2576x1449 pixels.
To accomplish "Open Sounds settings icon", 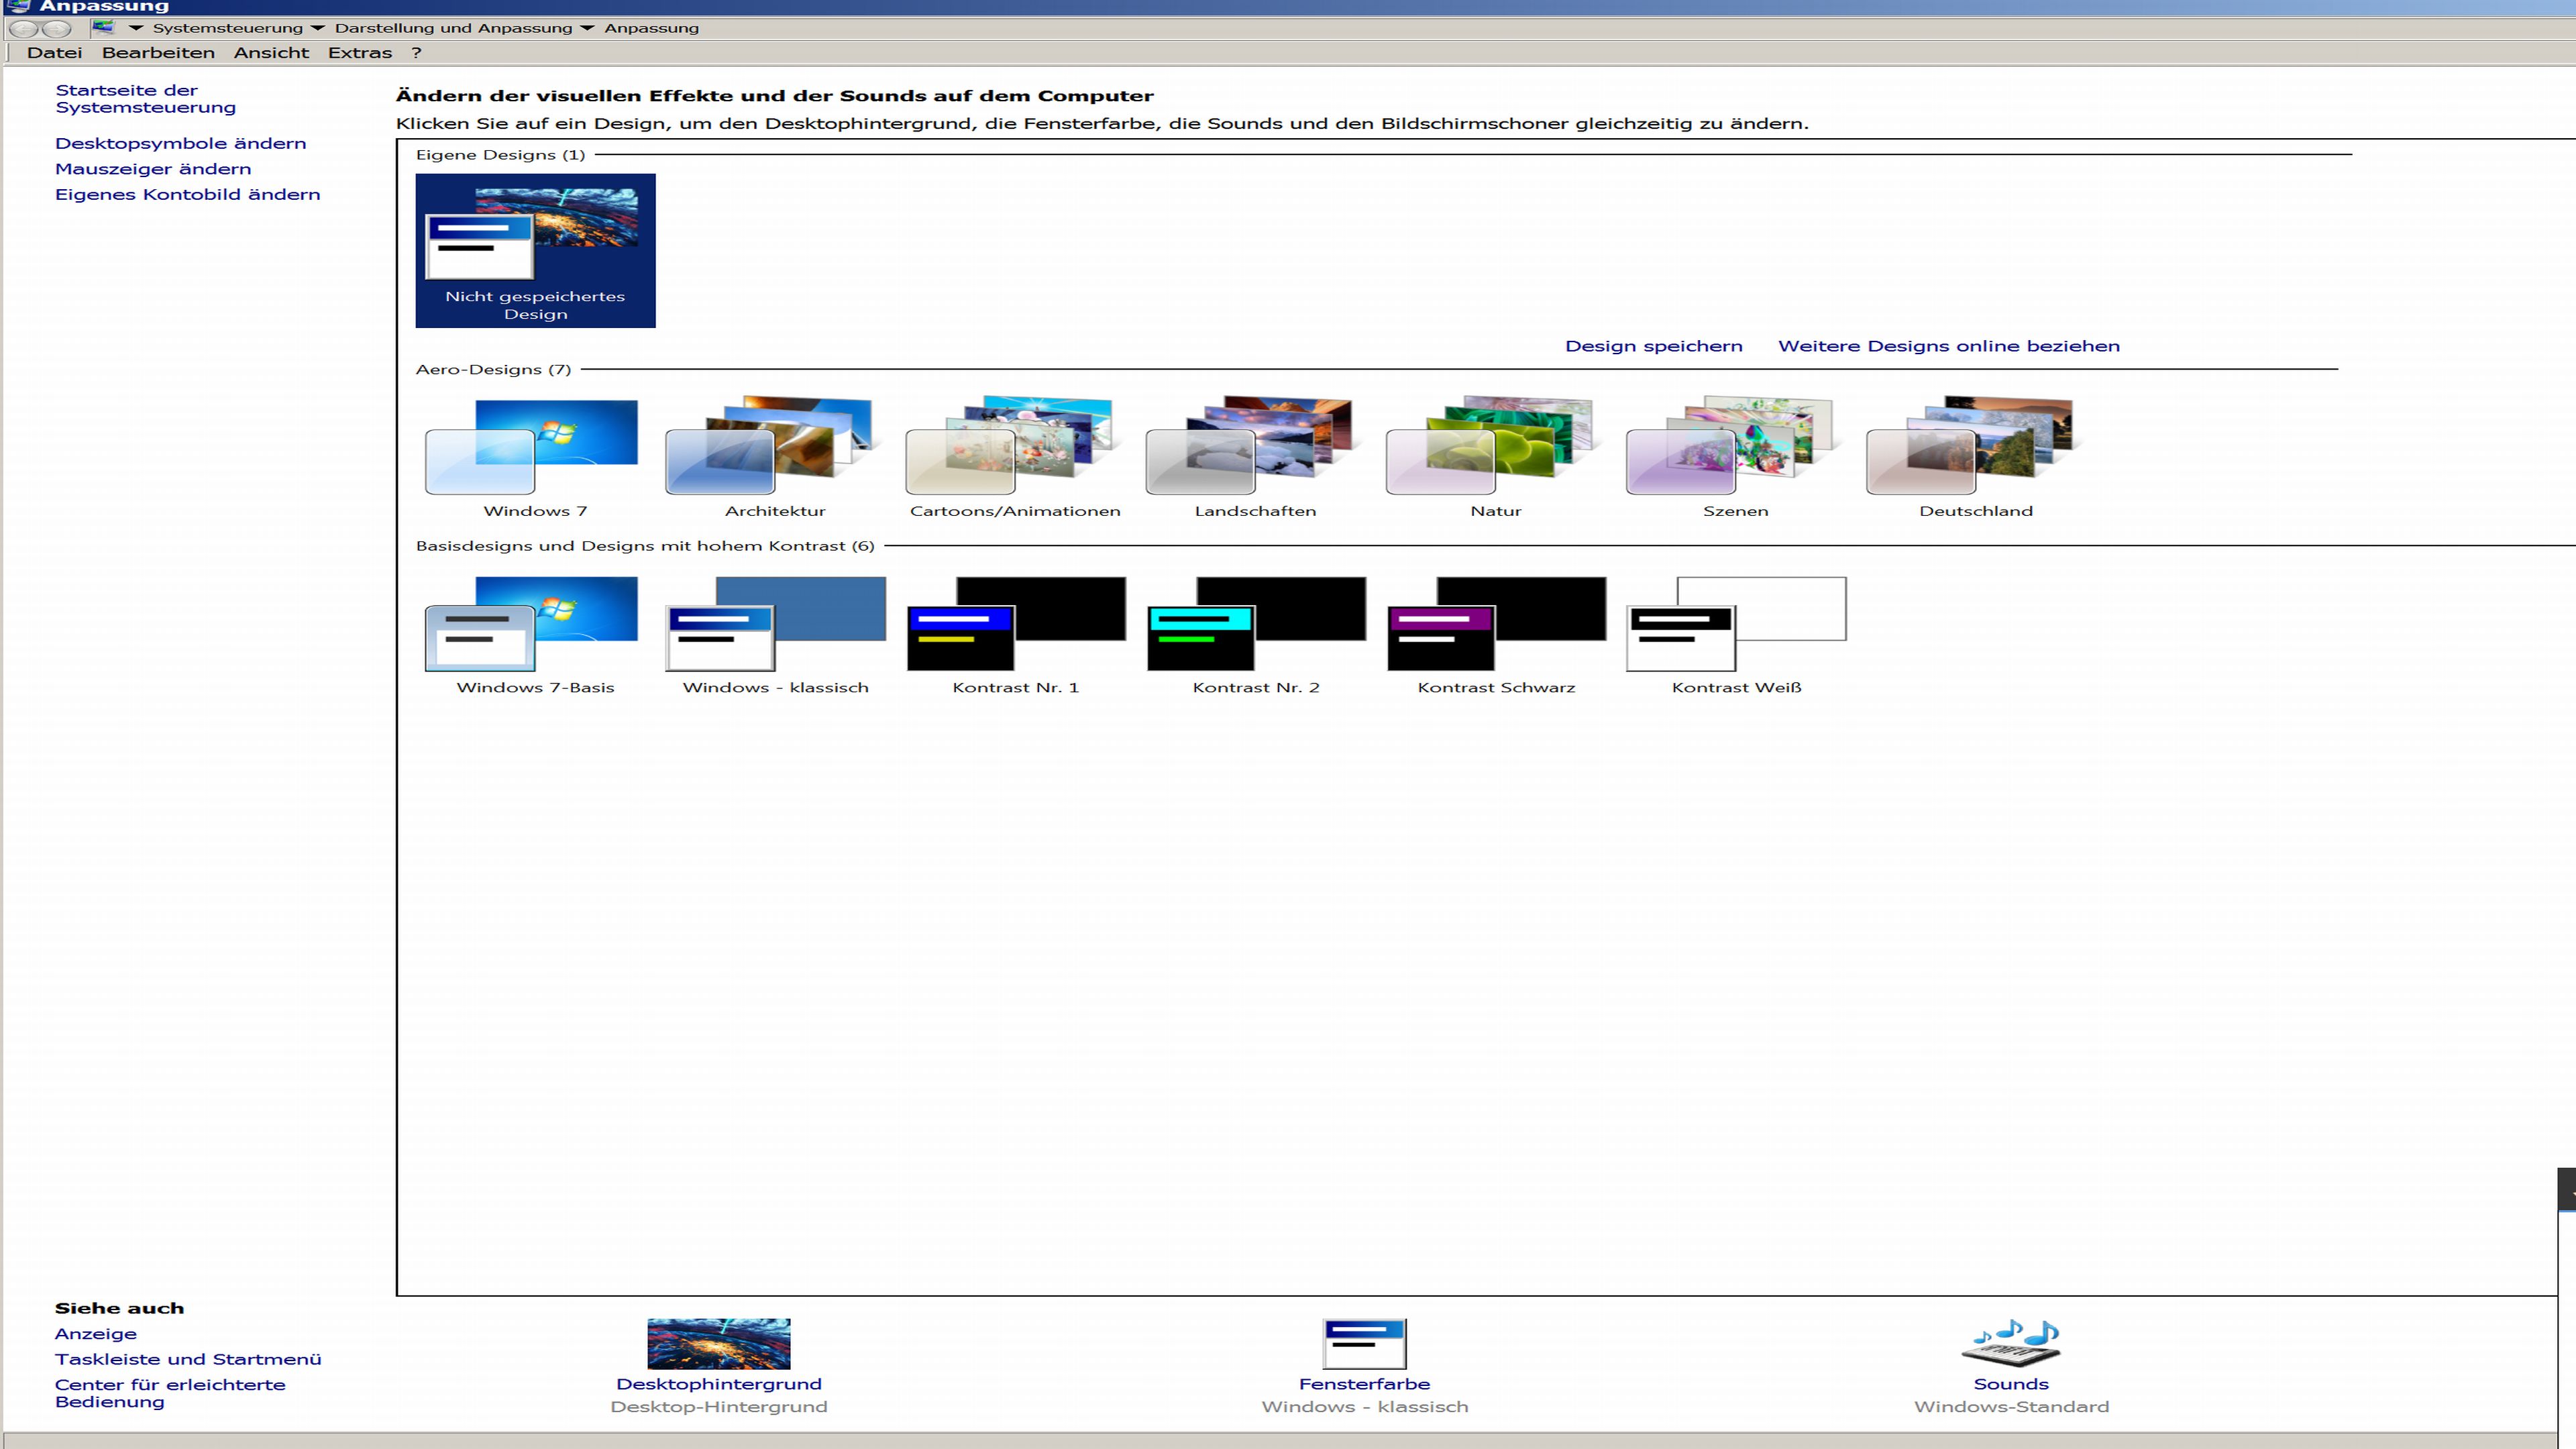I will click(2010, 1344).
